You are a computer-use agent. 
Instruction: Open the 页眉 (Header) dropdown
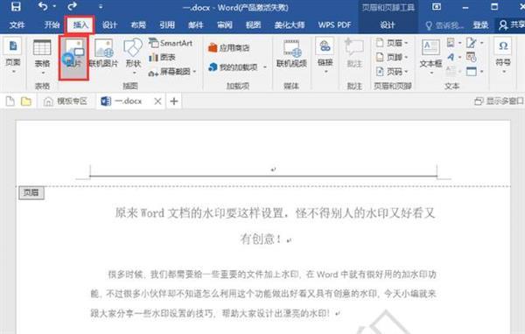tap(392, 43)
